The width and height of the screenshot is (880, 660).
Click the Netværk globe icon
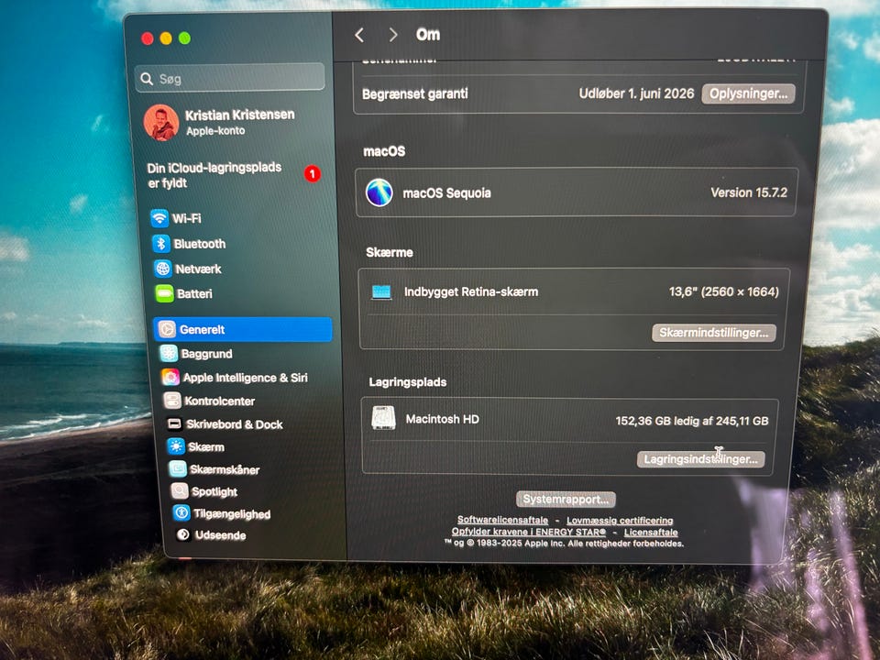click(163, 269)
